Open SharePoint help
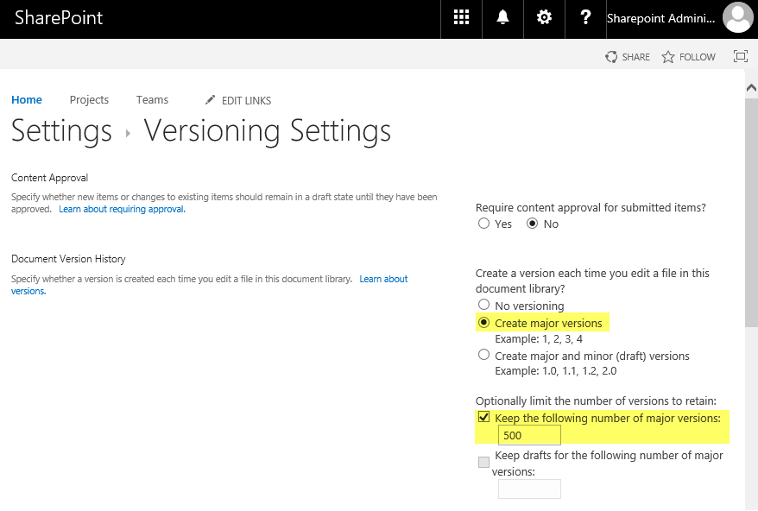758x511 pixels. [x=585, y=18]
